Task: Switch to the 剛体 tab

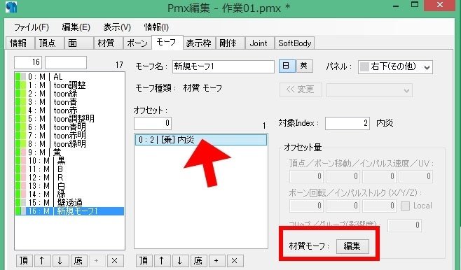Action: (x=230, y=43)
